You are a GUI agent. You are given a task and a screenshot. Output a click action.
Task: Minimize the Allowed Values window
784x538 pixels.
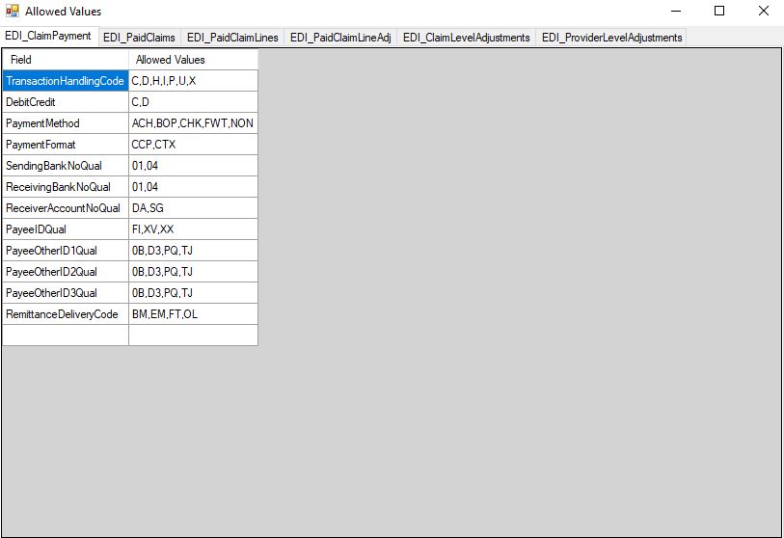point(676,11)
